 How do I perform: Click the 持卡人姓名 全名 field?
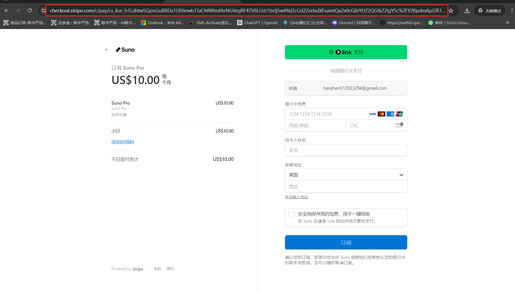(346, 150)
